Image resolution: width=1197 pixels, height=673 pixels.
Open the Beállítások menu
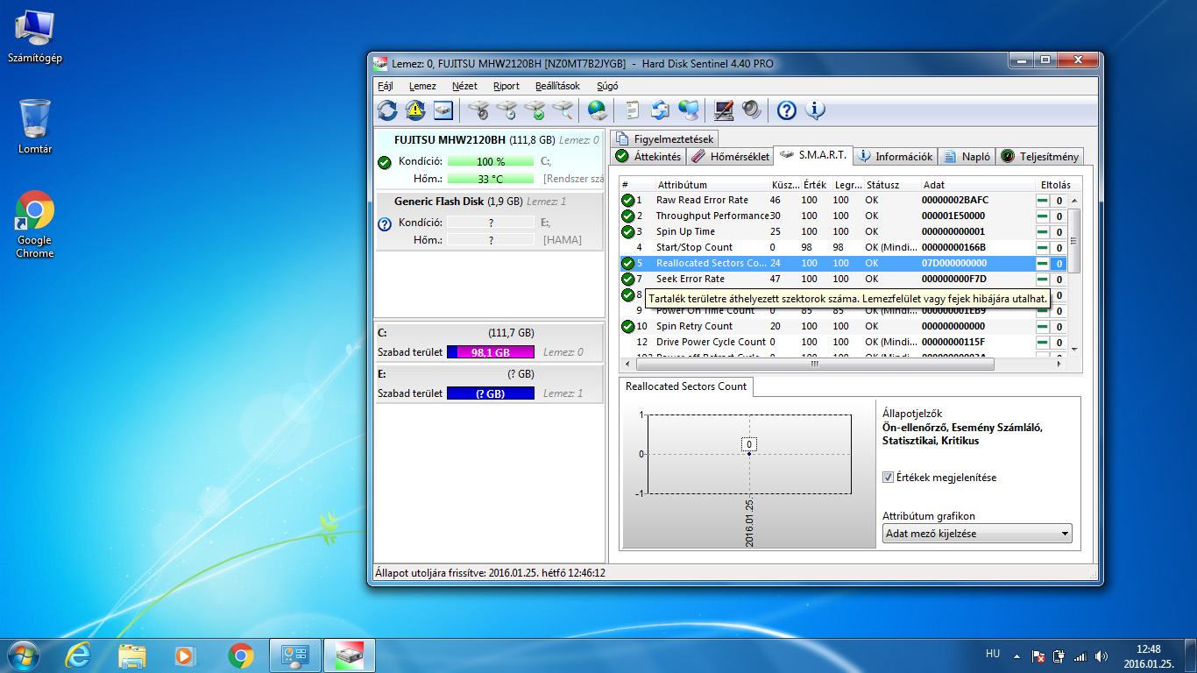[557, 86]
